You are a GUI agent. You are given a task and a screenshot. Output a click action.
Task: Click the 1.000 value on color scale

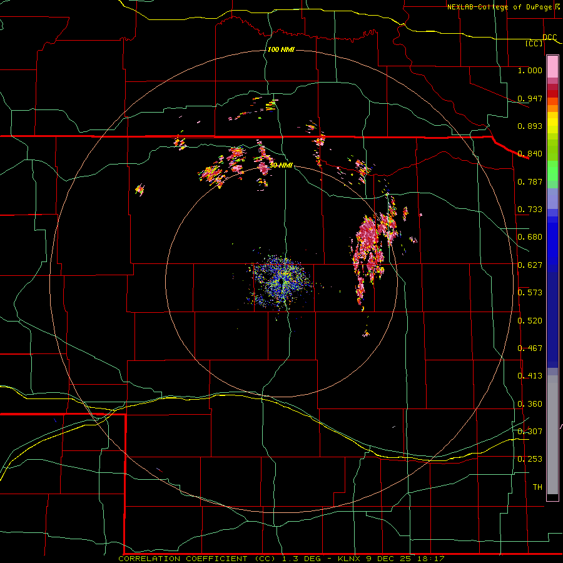[530, 70]
